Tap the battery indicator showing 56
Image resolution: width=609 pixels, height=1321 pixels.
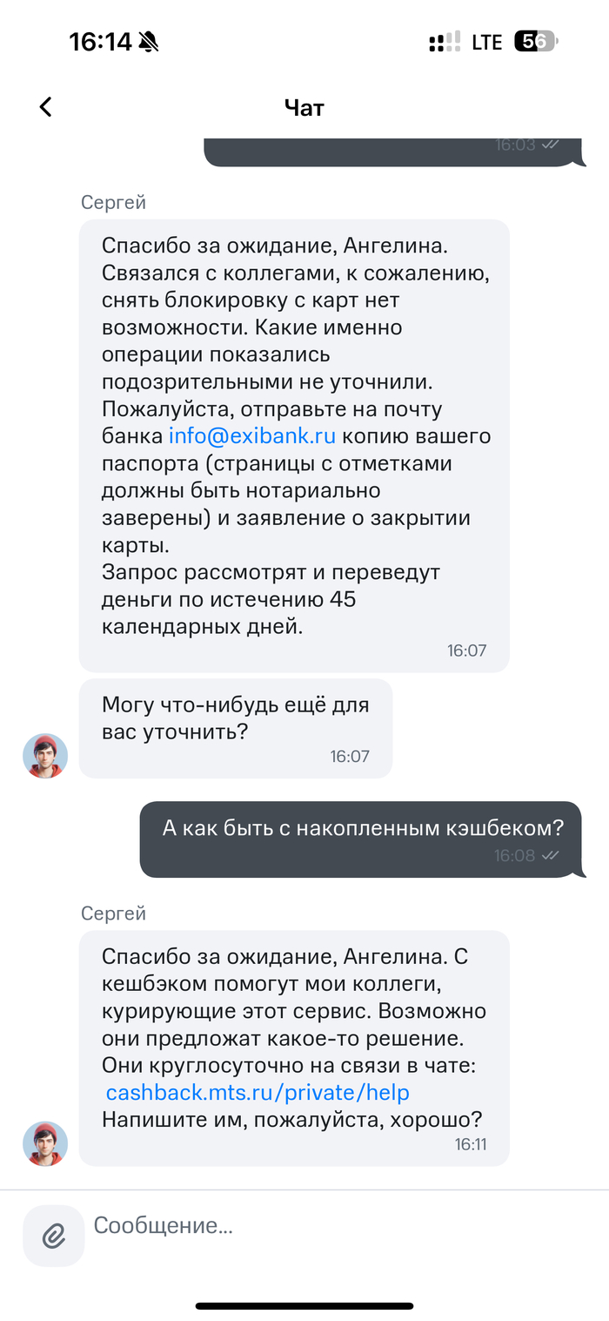pyautogui.click(x=535, y=42)
